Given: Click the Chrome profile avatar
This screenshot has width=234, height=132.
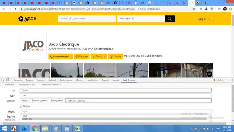Looking at the screenshot, I should click(225, 9).
